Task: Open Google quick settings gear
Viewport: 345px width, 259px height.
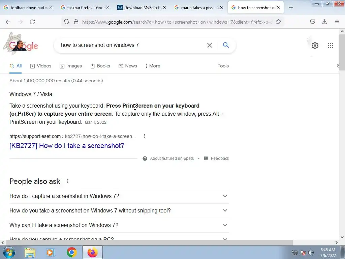Action: [x=315, y=46]
